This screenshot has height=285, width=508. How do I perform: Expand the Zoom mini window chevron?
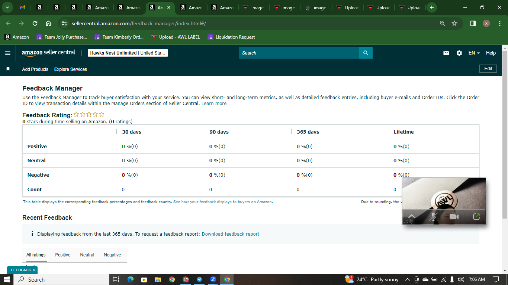411,216
